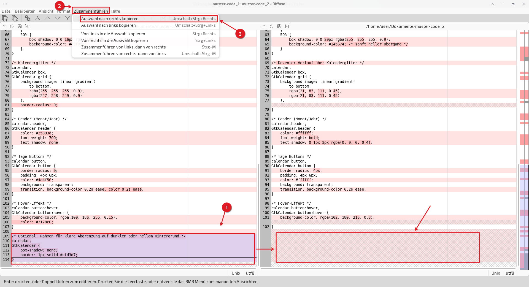The image size is (529, 287).
Task: Go to the previous difference
Action: (x=48, y=18)
